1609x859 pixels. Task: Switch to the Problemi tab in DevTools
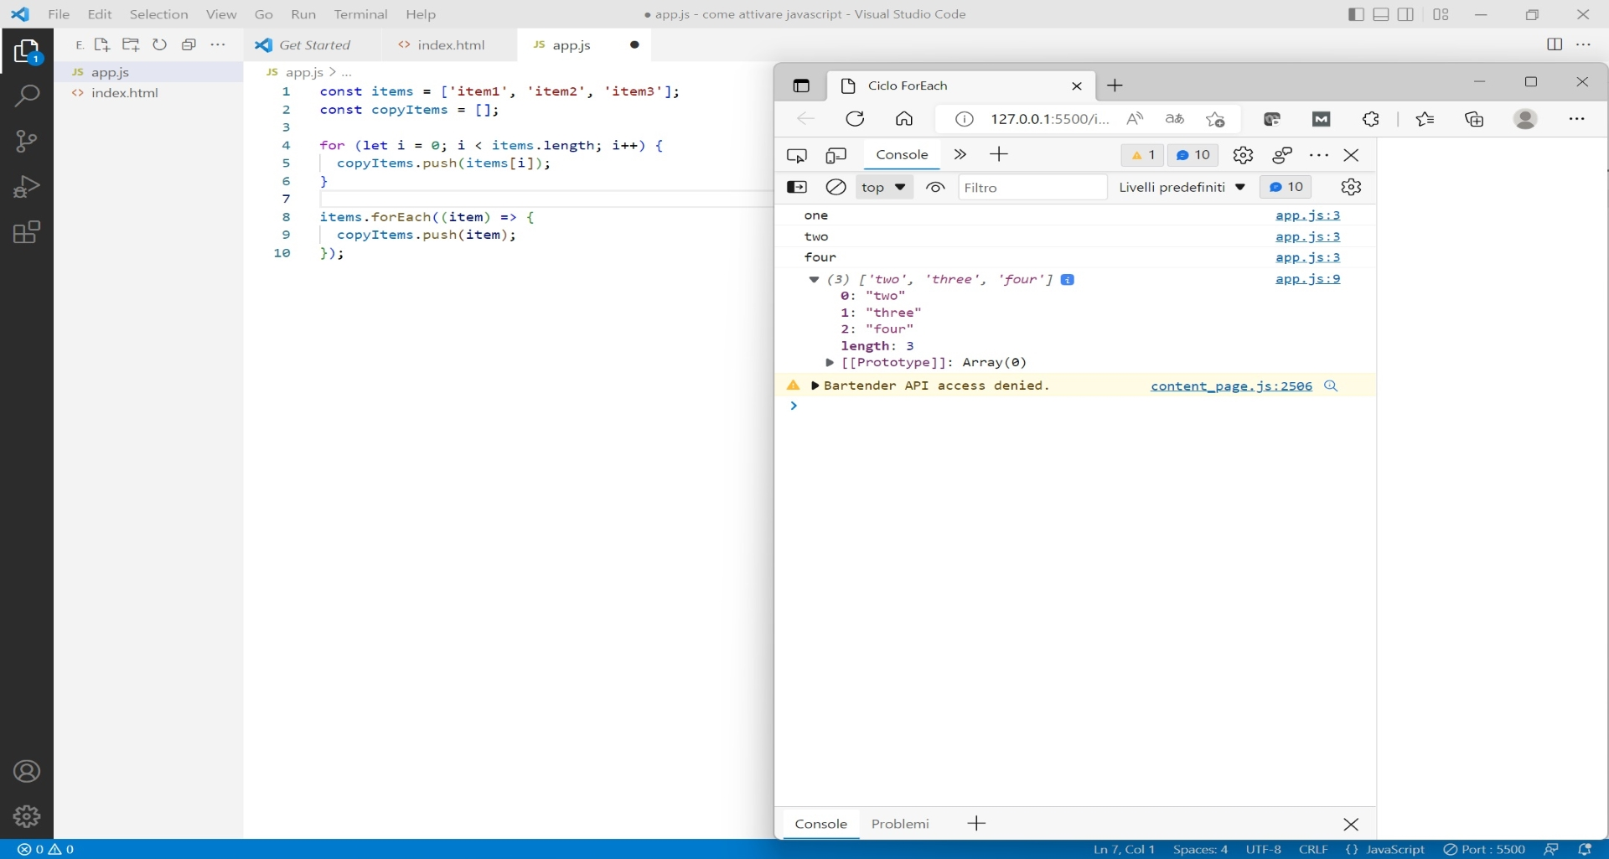pyautogui.click(x=899, y=824)
